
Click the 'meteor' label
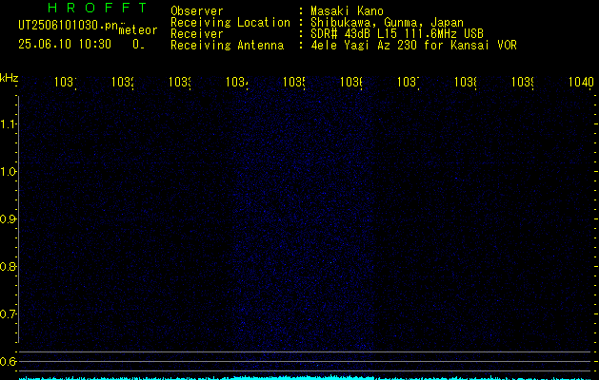coord(138,30)
